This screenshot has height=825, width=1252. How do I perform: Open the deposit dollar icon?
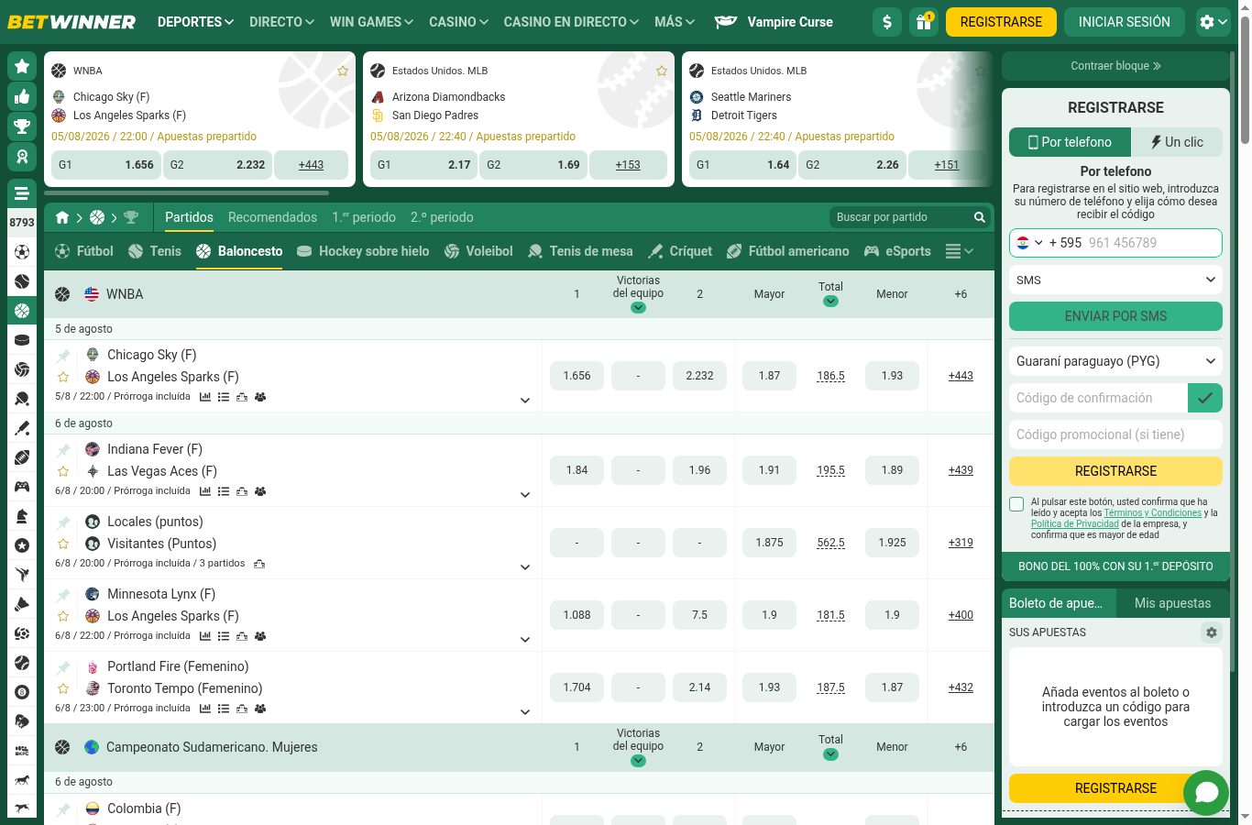click(887, 22)
